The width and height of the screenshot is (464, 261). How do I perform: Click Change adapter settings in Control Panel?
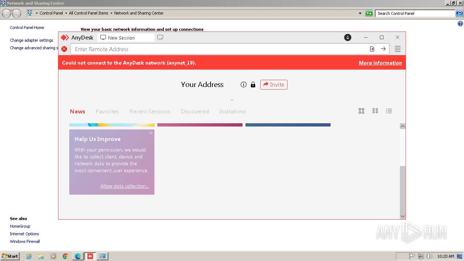pos(32,40)
